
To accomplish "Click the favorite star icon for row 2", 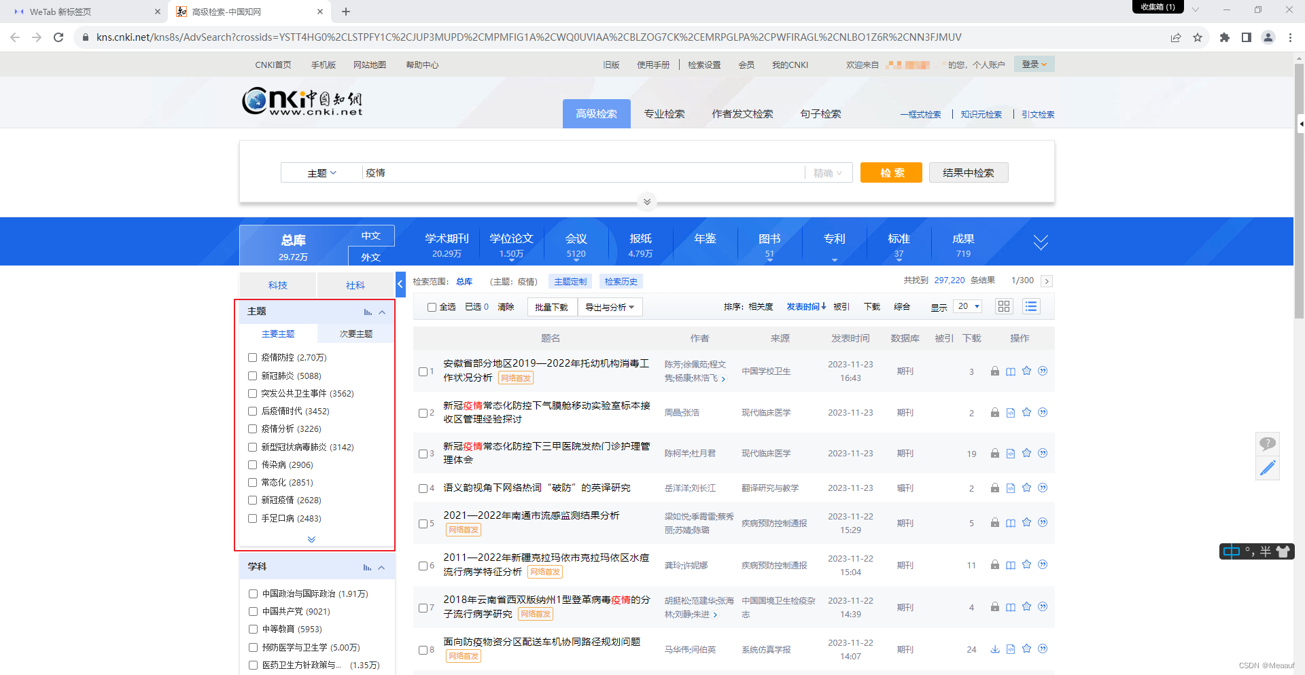I will pos(1026,412).
